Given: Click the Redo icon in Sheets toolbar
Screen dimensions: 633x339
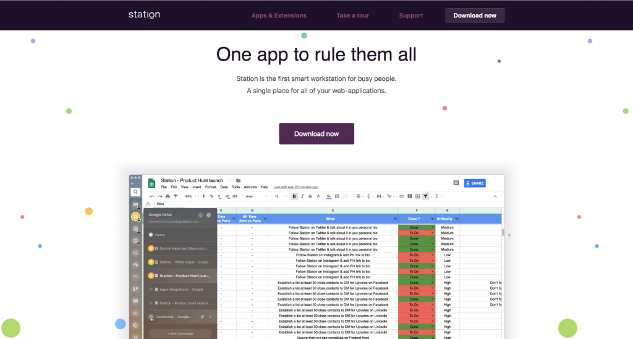Looking at the screenshot, I should (x=160, y=196).
